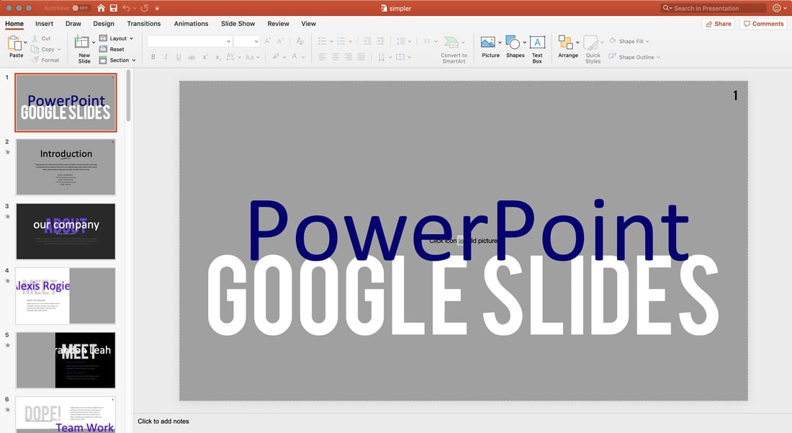Click the Home house icon in title bar

tap(101, 8)
